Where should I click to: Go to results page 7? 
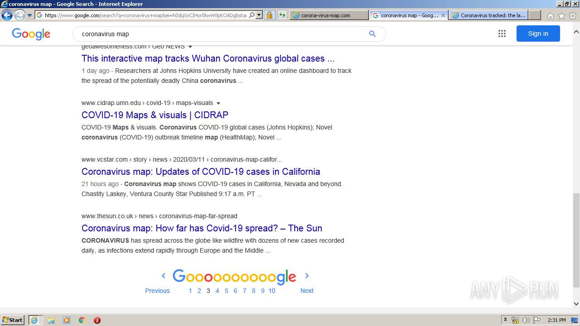[244, 291]
